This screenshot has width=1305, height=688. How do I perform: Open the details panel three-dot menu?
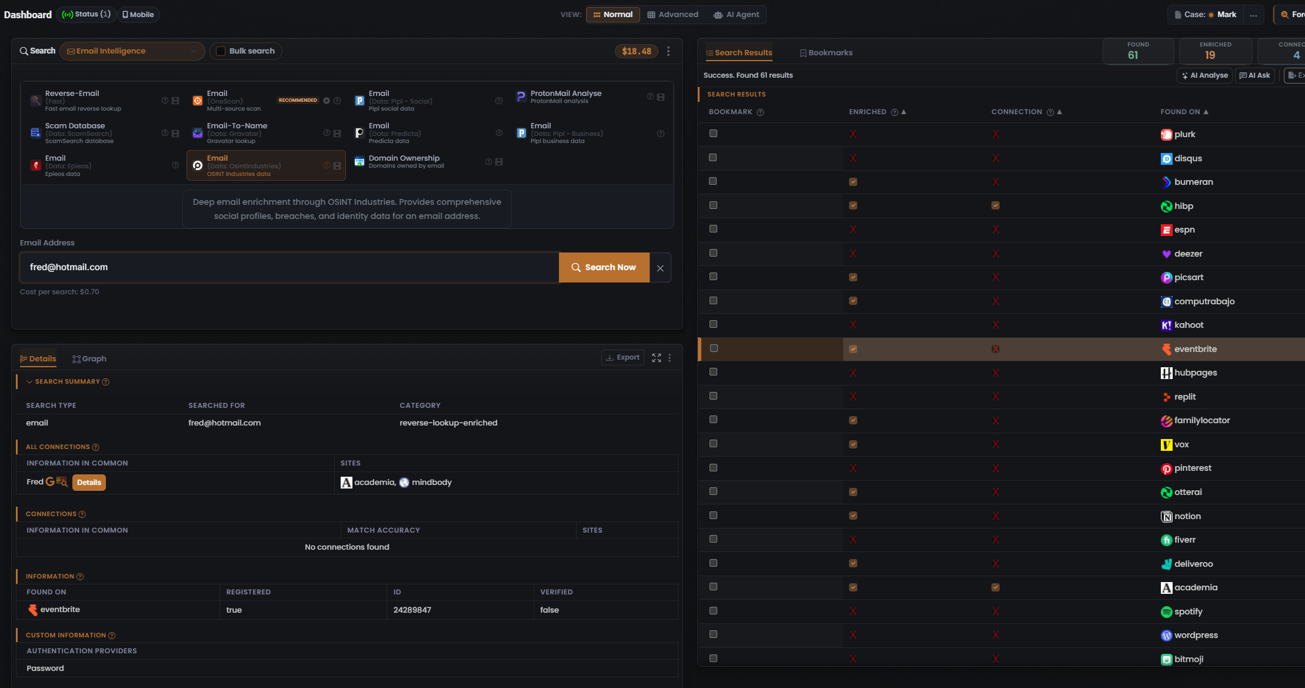[670, 358]
